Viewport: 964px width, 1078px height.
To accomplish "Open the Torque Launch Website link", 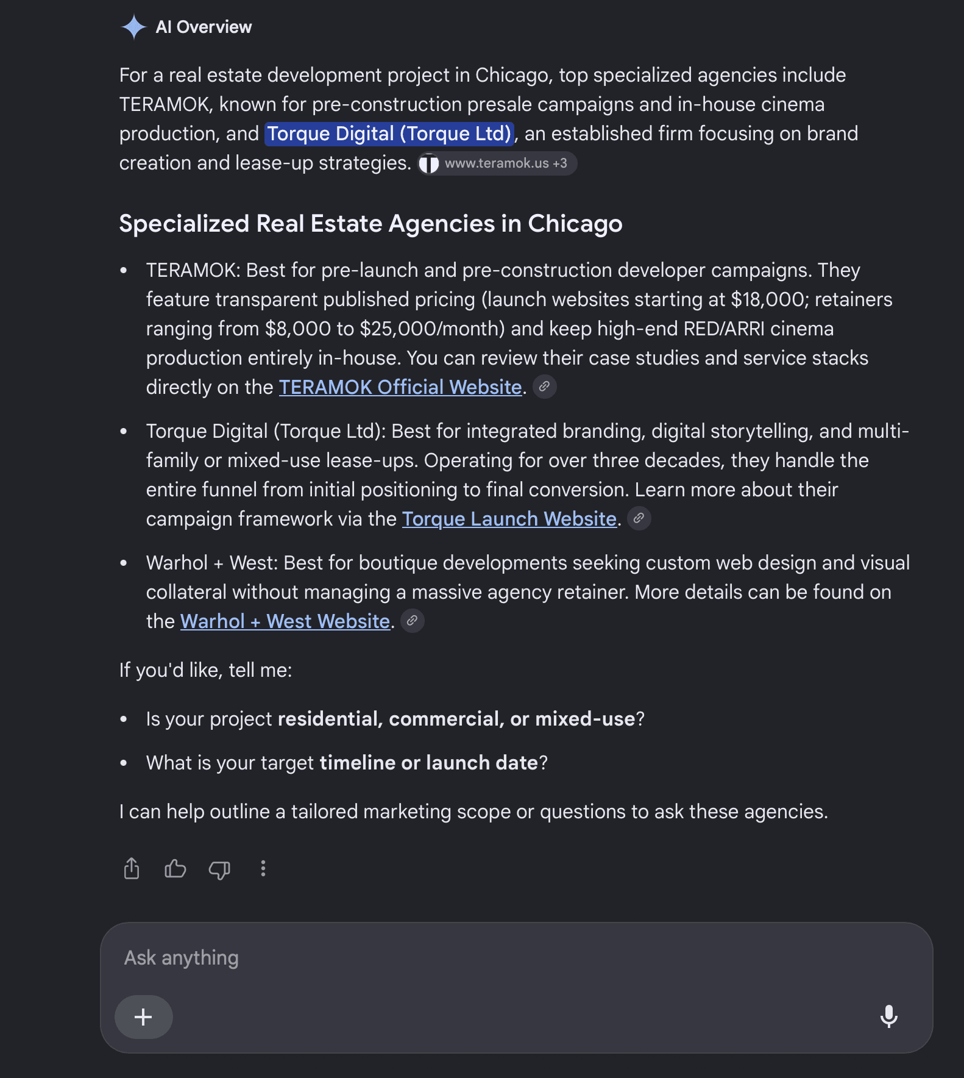I will tap(509, 519).
